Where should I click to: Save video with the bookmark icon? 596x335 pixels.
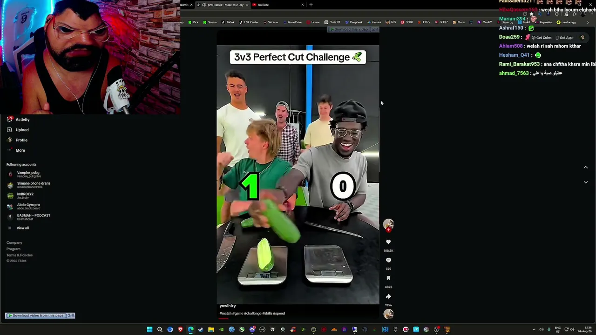coord(388,278)
